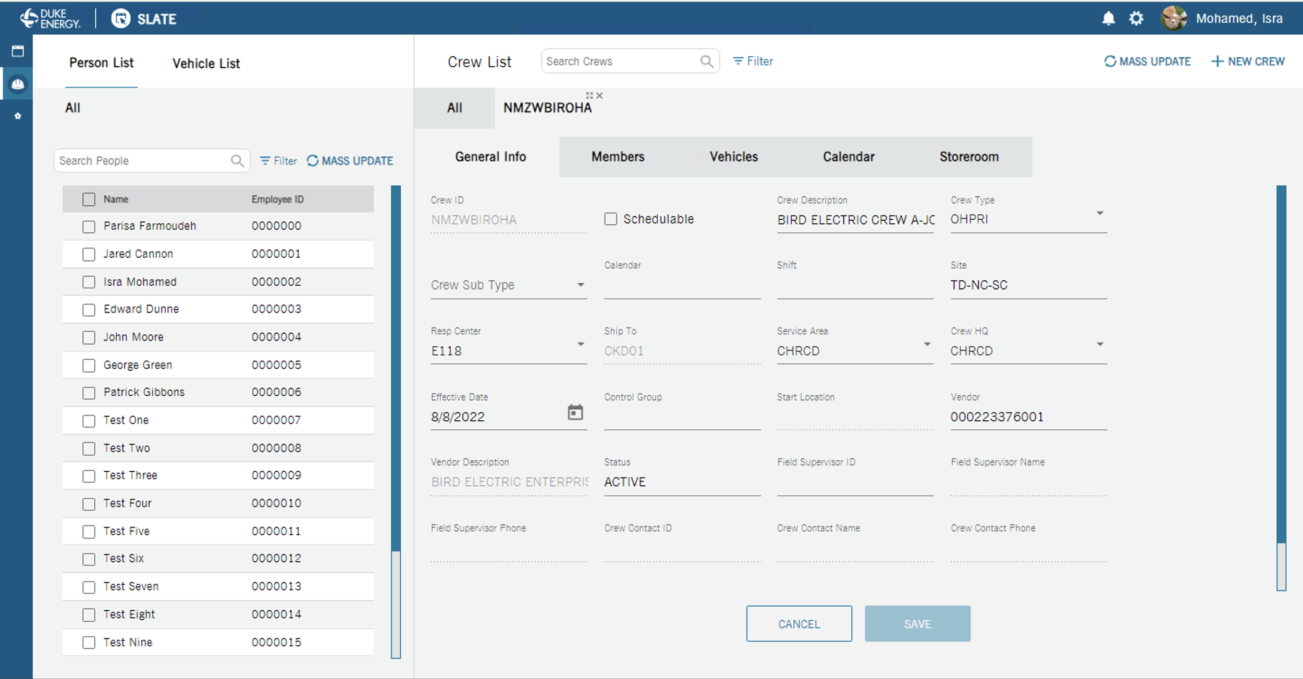Open the notifications bell icon
The width and height of the screenshot is (1303, 679).
click(1108, 19)
